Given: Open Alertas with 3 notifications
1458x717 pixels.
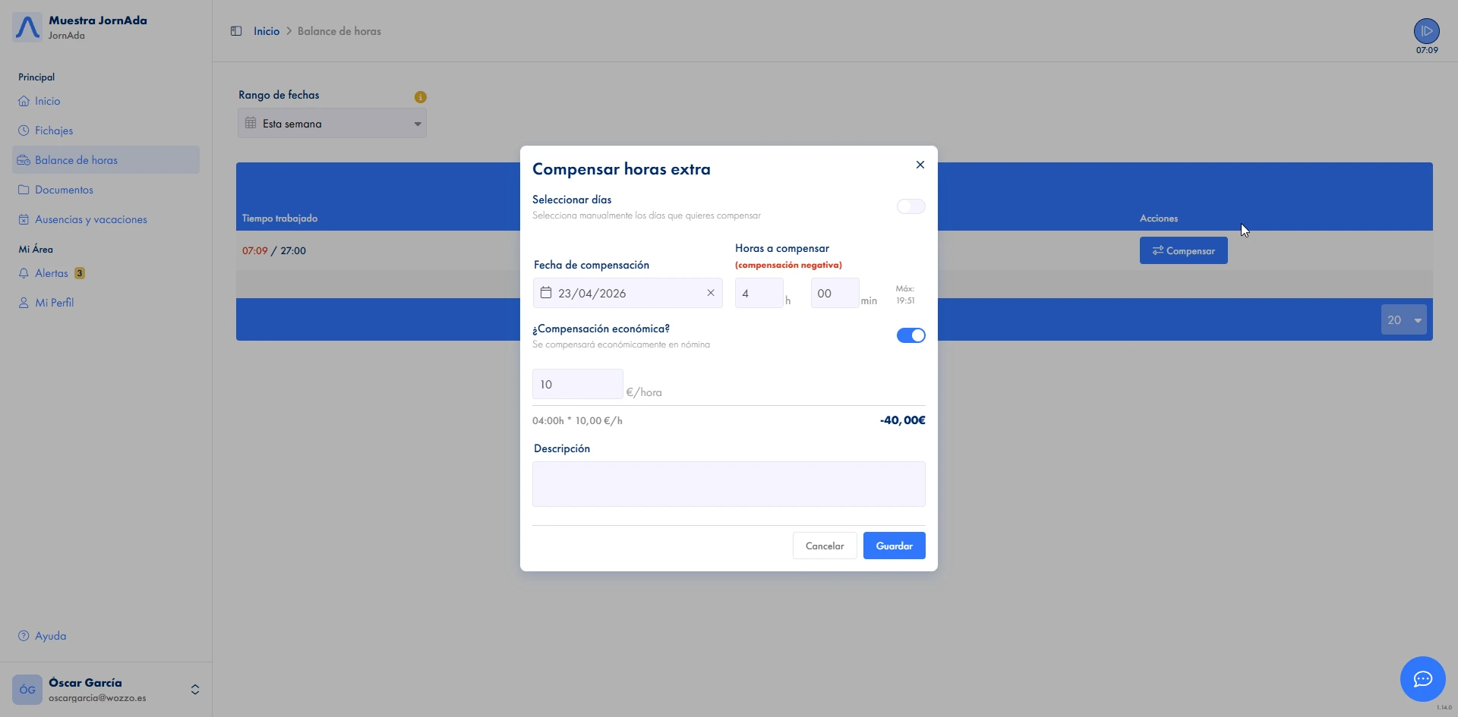Looking at the screenshot, I should pos(52,273).
